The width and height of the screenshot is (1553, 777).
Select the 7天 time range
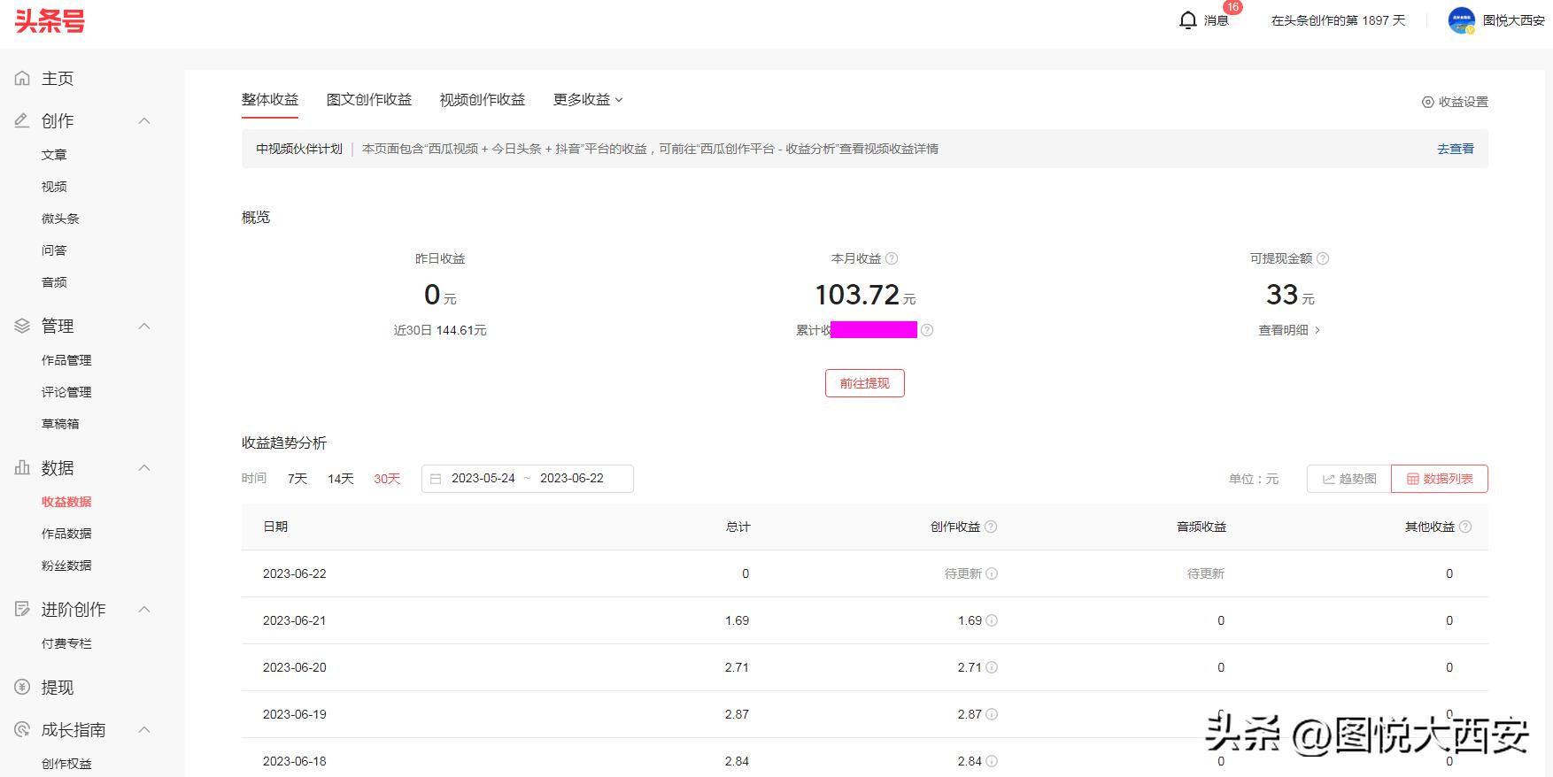(x=297, y=479)
